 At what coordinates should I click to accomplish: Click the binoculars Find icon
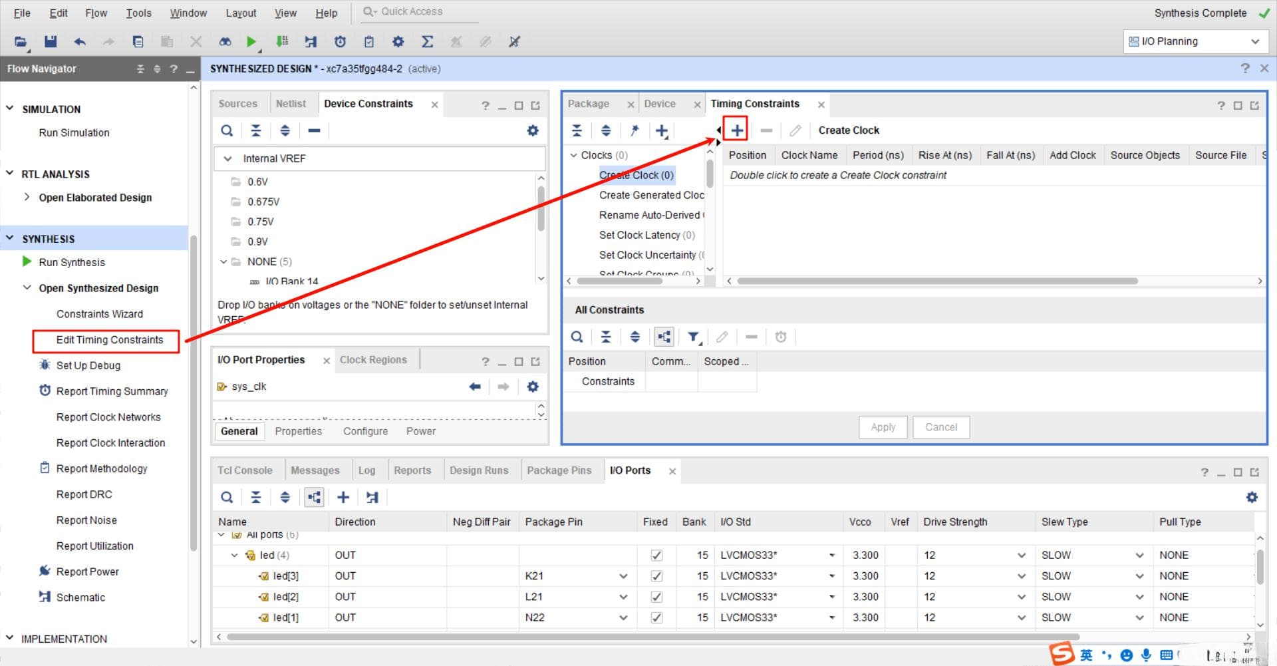(x=225, y=42)
